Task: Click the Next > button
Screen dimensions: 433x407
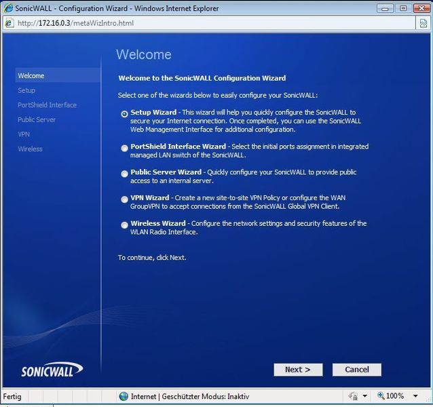Action: pos(298,370)
